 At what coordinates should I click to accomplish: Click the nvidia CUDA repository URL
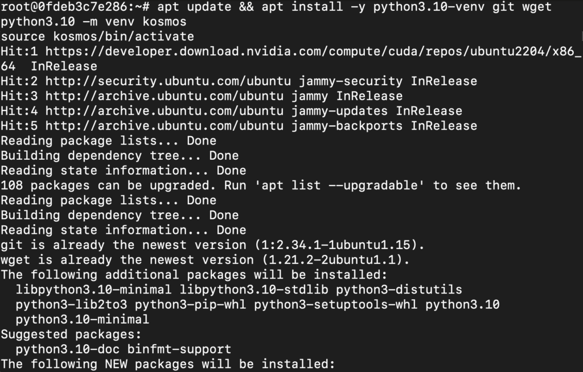[x=313, y=52]
